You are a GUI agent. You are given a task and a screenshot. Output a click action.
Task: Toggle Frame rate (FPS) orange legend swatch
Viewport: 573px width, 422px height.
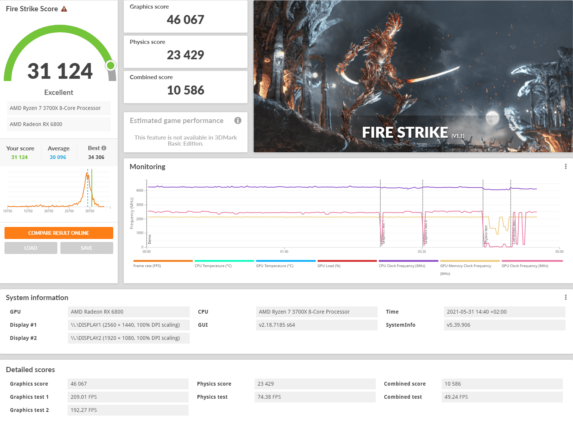pyautogui.click(x=163, y=261)
